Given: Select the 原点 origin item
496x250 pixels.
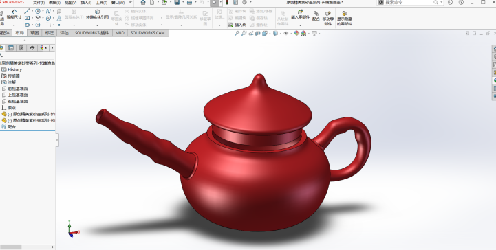Looking at the screenshot, I should (9, 108).
